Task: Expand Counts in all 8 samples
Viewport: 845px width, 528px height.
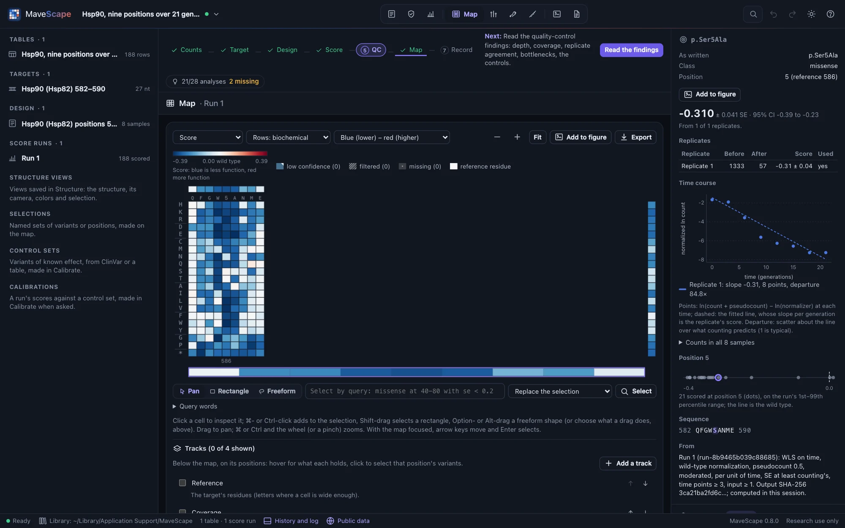Action: [717, 343]
